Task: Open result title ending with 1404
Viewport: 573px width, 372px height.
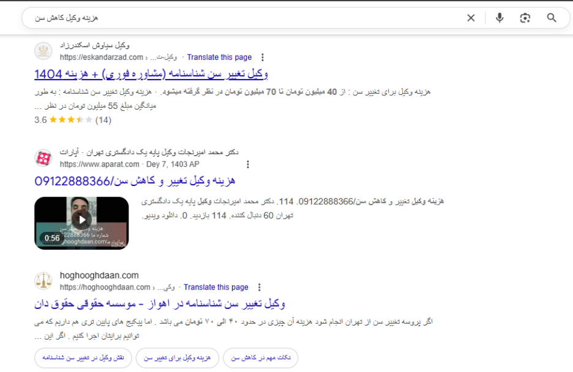Action: [151, 74]
